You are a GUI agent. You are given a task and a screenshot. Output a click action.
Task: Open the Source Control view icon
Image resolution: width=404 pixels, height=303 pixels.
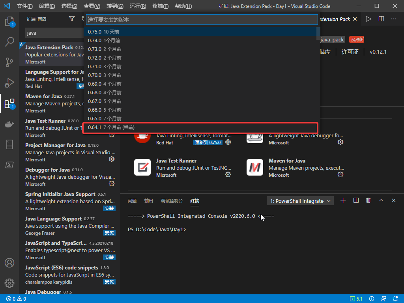point(9,62)
